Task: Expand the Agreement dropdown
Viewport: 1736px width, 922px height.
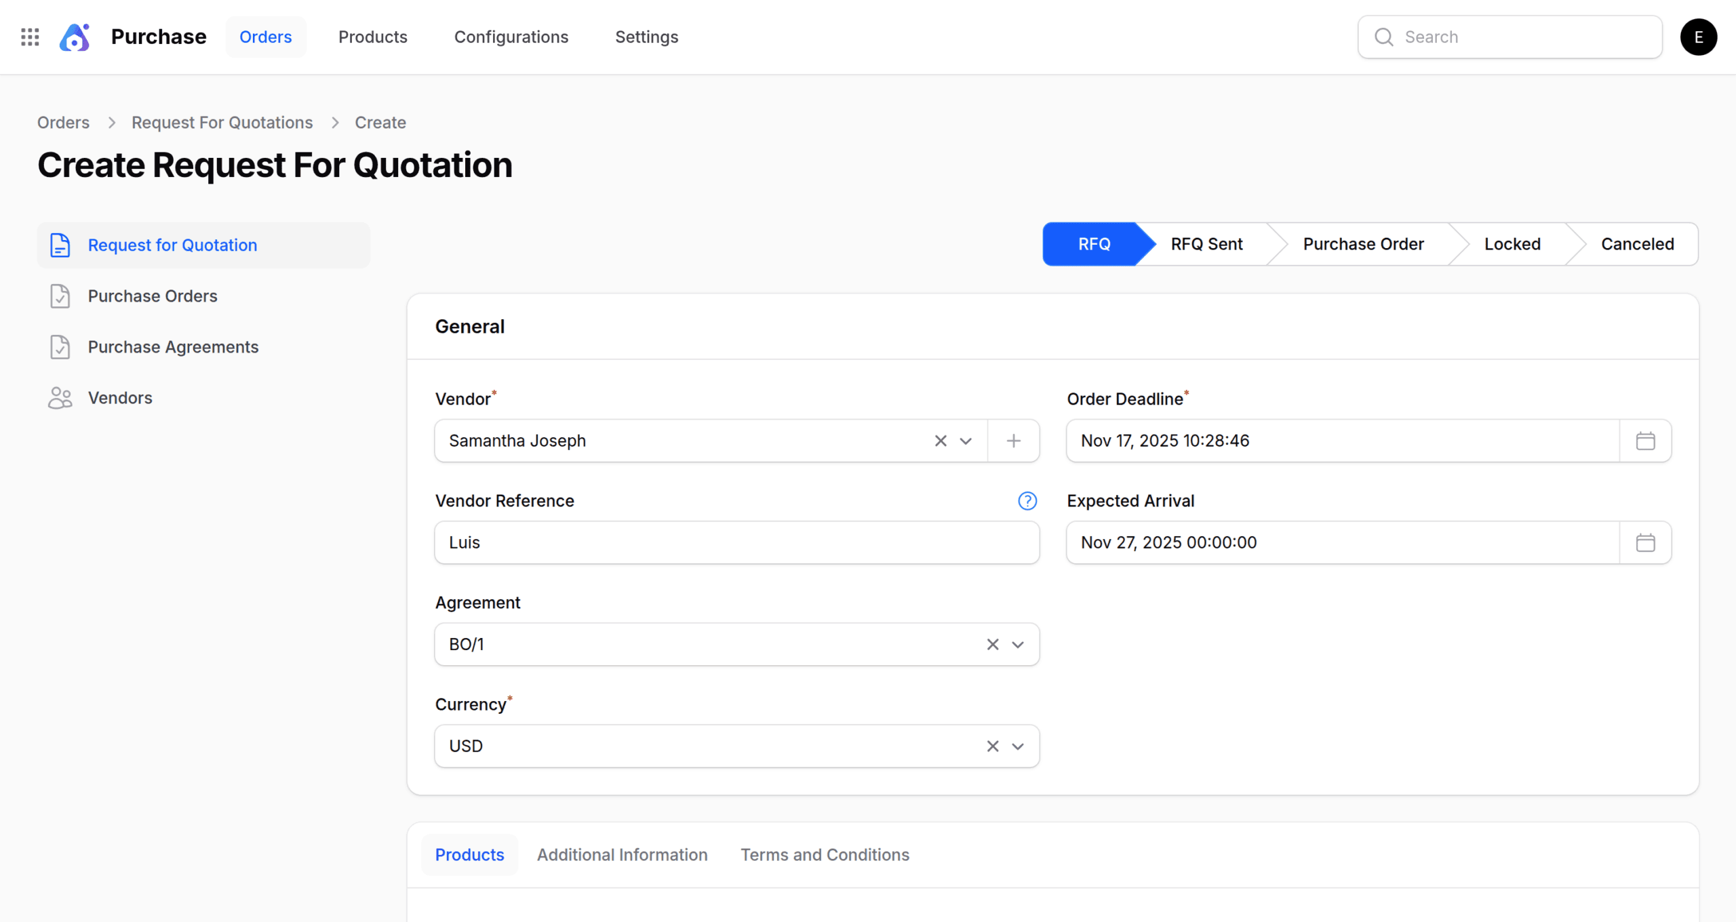Action: pyautogui.click(x=1017, y=644)
